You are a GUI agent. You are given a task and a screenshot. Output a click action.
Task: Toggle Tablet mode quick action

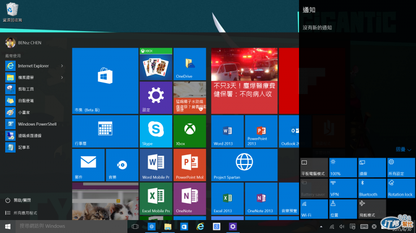click(314, 167)
